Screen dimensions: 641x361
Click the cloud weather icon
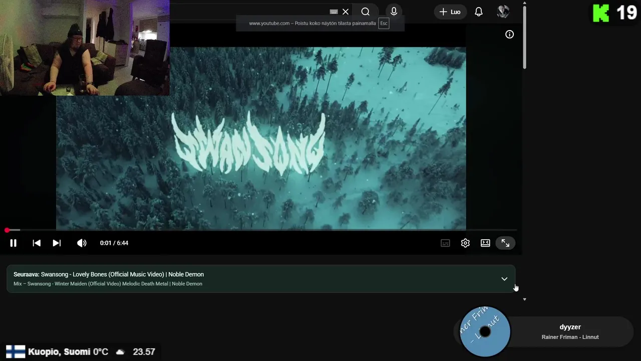[x=120, y=352]
